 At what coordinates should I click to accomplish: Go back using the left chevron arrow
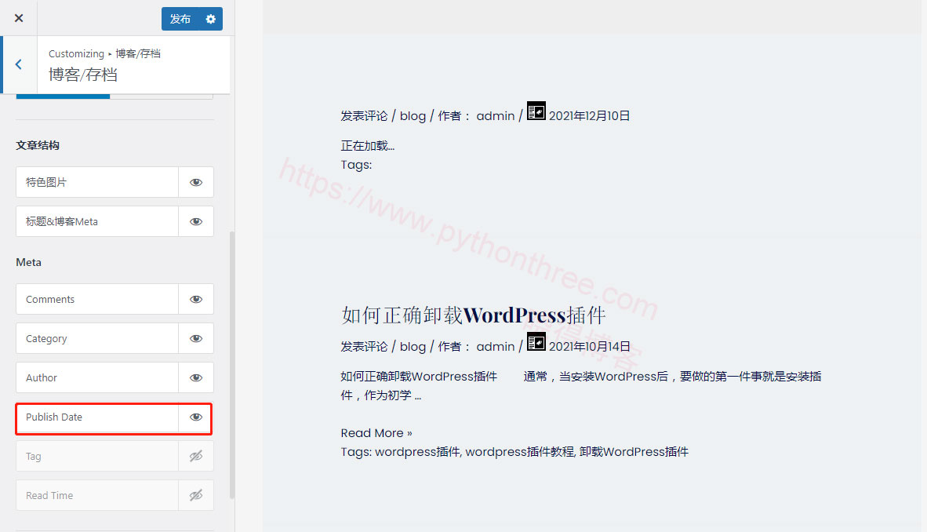[x=19, y=64]
